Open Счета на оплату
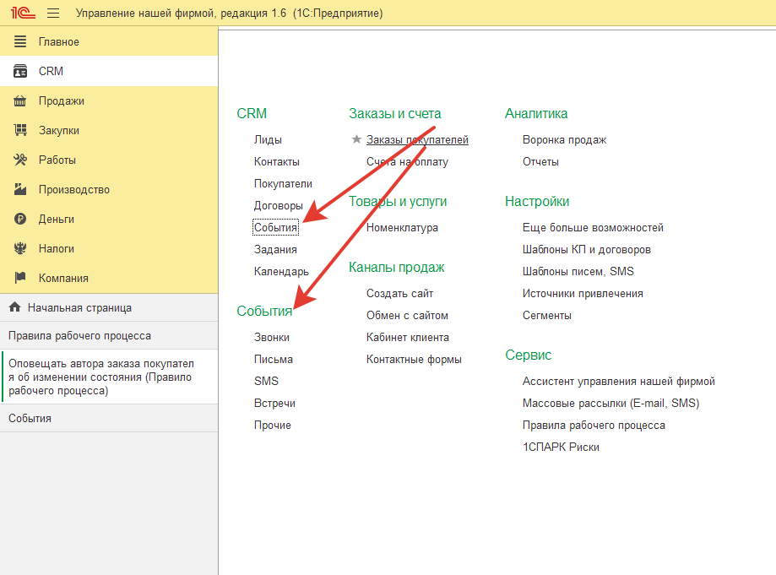 coord(407,162)
